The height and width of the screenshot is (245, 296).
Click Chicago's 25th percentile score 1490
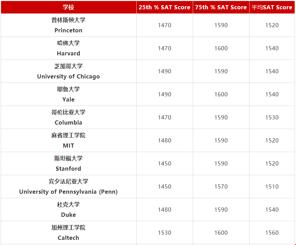pyautogui.click(x=165, y=71)
